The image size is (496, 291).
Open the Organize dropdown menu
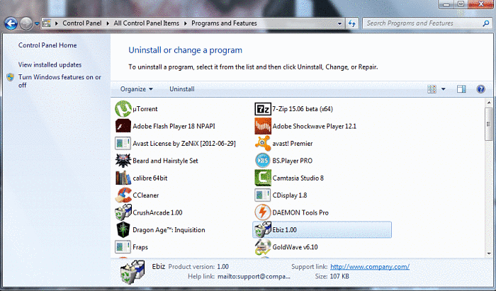coord(136,89)
